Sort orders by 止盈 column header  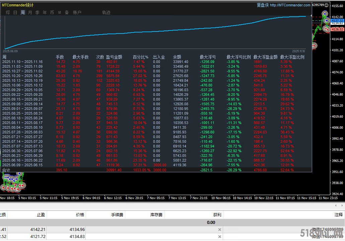(40, 215)
